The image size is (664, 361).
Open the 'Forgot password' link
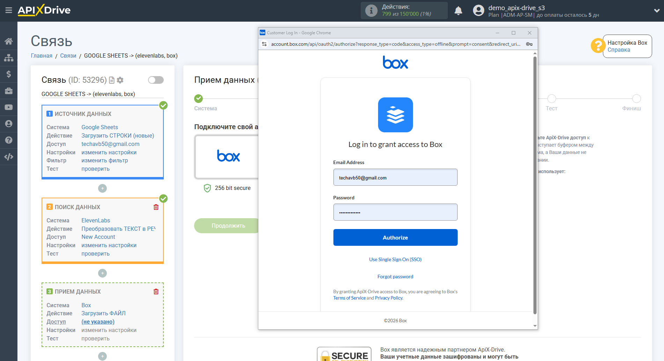pos(395,276)
